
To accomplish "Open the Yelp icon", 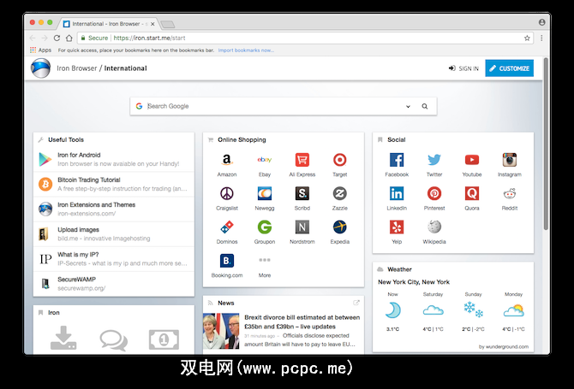I will click(x=397, y=227).
